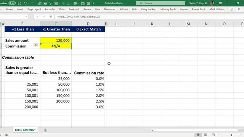Click the formula bar INDEX MATCH formula
This screenshot has height=137, width=244.
click(79, 17)
